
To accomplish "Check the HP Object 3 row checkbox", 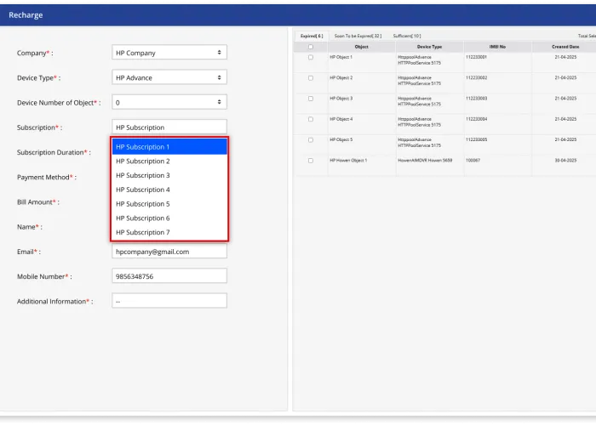I will tap(311, 99).
